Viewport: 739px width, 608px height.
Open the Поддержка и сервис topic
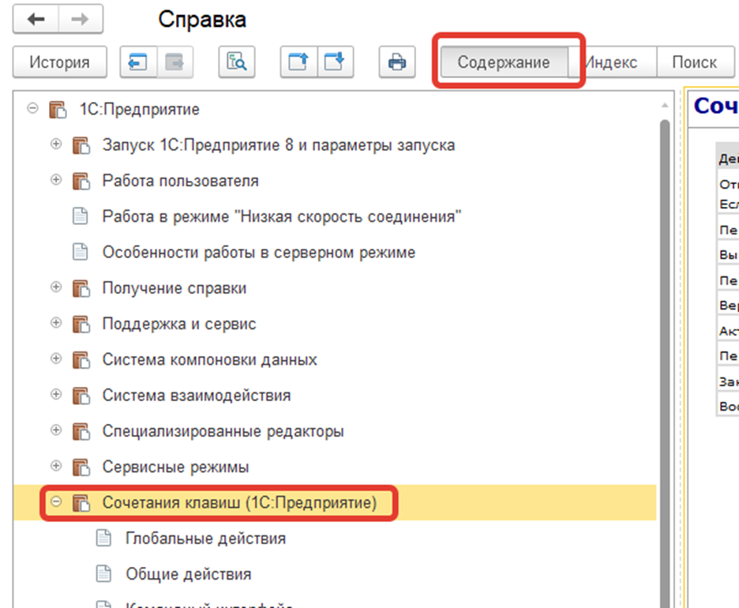pos(179,324)
